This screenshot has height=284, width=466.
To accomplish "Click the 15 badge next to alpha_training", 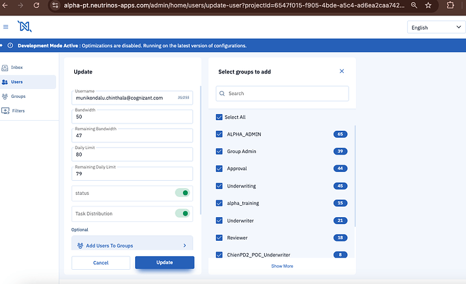I will (x=340, y=203).
